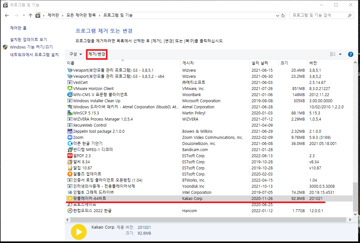Click the Zoom application icon
Image resolution: width=360 pixels, height=243 pixels.
pos(70,137)
